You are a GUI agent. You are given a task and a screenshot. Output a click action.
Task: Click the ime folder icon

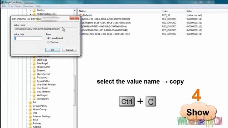[x=30, y=113]
